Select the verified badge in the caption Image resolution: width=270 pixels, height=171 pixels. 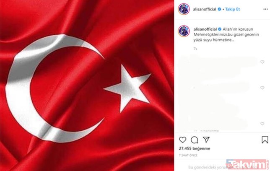220,29
